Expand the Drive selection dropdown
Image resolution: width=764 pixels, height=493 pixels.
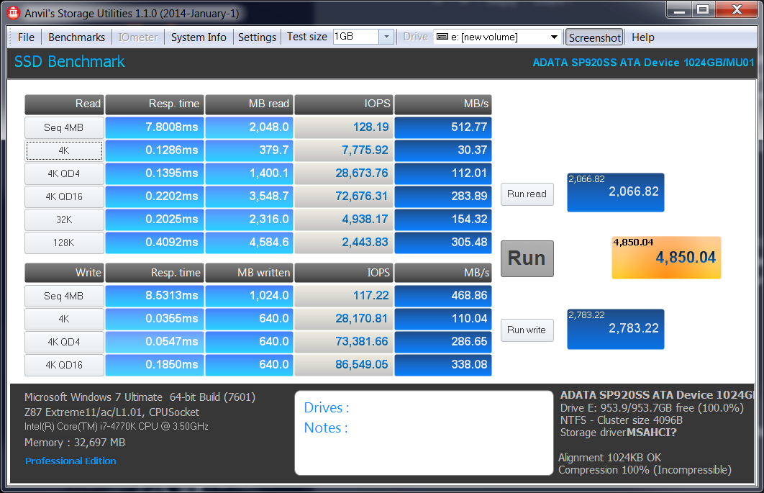[x=554, y=37]
